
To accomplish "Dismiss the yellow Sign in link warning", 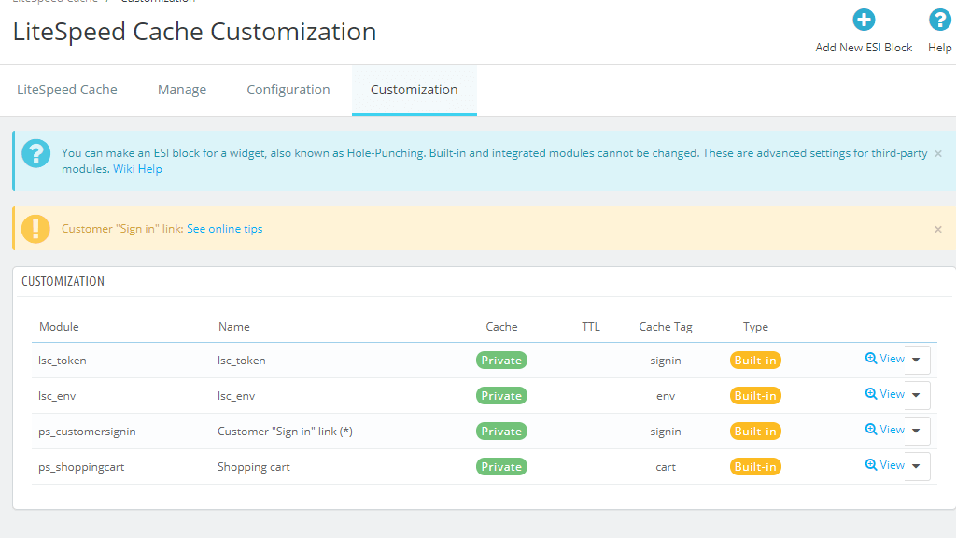I will tap(938, 230).
